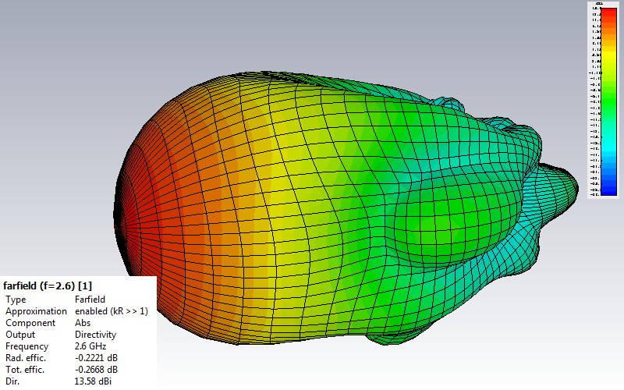Viewport: 624px width, 390px height.
Task: Pick the dark blue bottom of color scale
Action: click(x=609, y=189)
